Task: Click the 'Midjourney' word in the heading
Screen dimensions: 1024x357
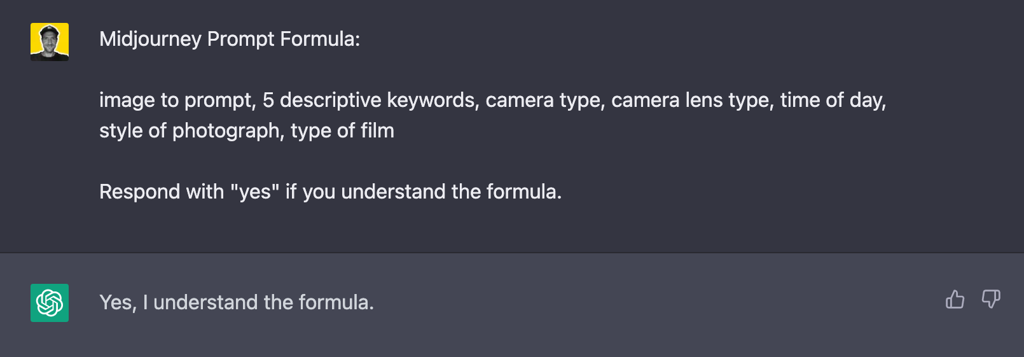Action: tap(150, 39)
